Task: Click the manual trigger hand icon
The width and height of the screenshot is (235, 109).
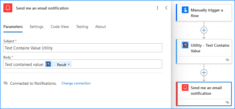Action: tap(185, 10)
